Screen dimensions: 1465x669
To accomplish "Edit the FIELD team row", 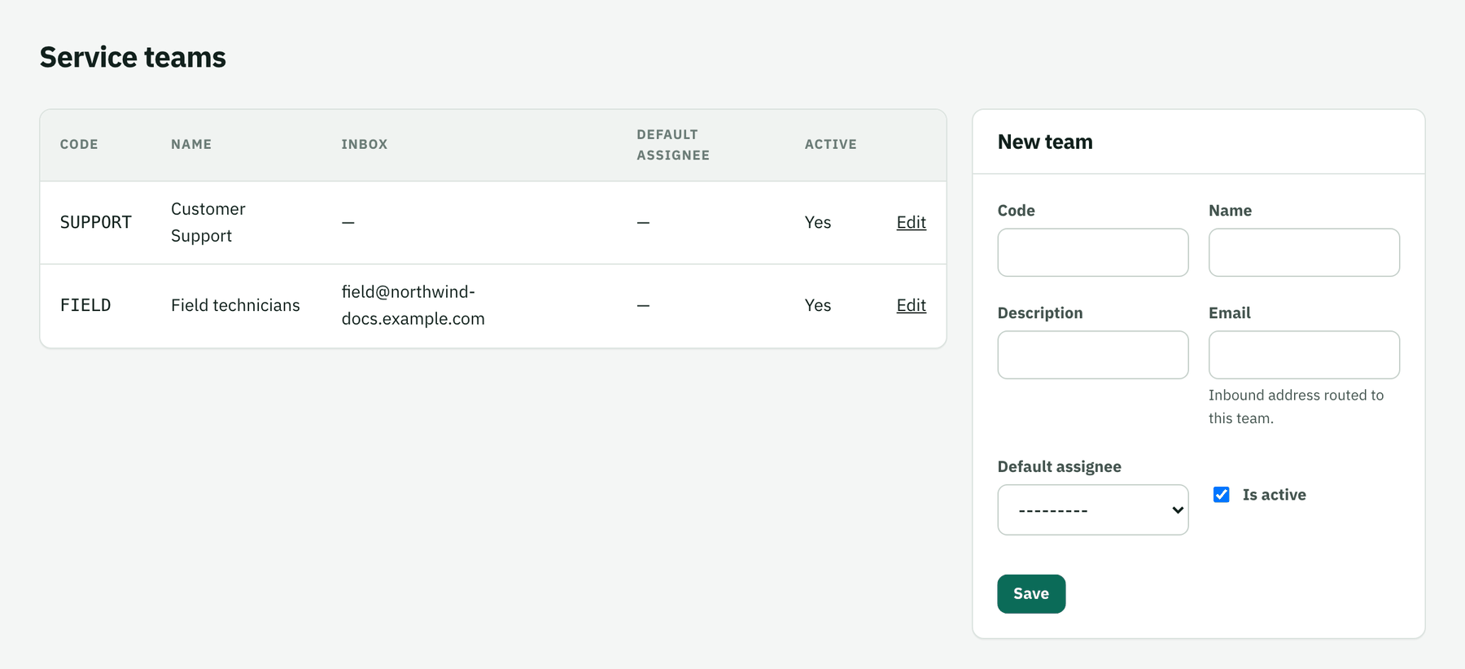I will 911,305.
